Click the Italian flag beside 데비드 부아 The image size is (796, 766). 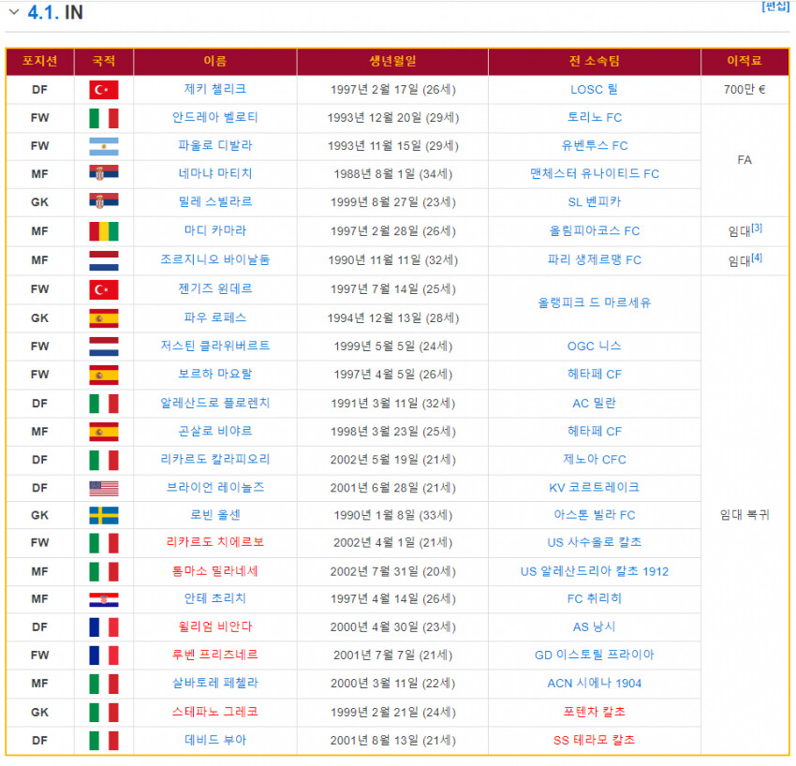pos(104,741)
